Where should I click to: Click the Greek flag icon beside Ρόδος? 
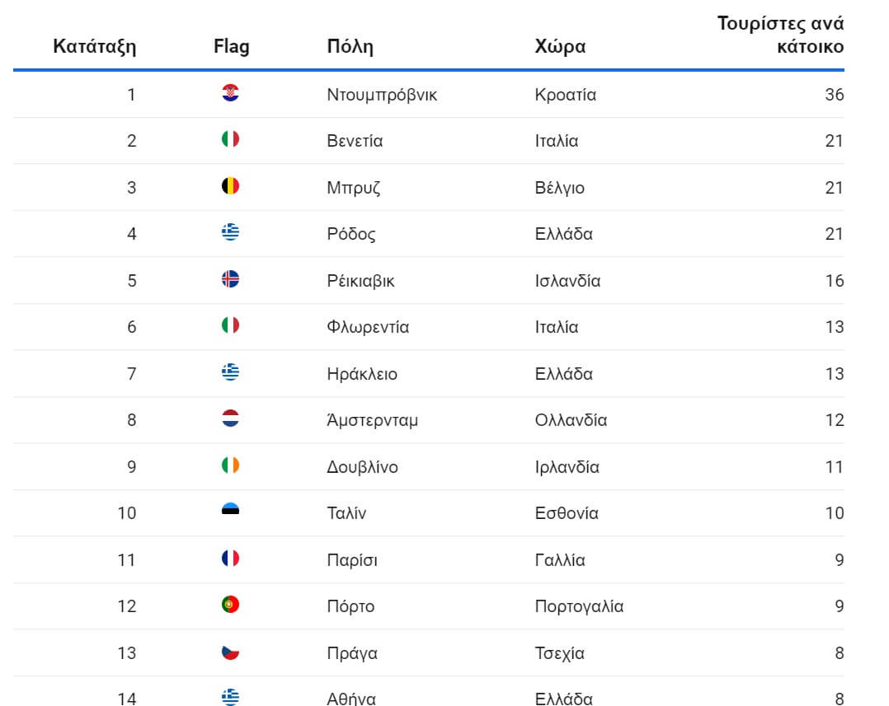[x=231, y=233]
